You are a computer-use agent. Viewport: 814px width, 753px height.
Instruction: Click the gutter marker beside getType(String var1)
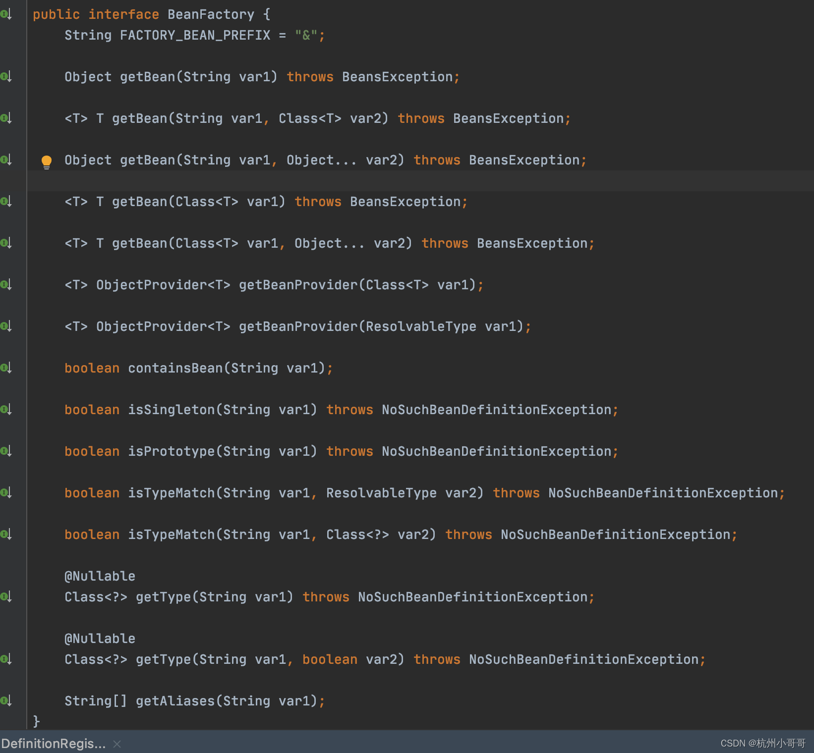(x=6, y=596)
